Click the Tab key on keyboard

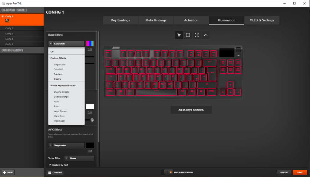[x=110, y=70]
